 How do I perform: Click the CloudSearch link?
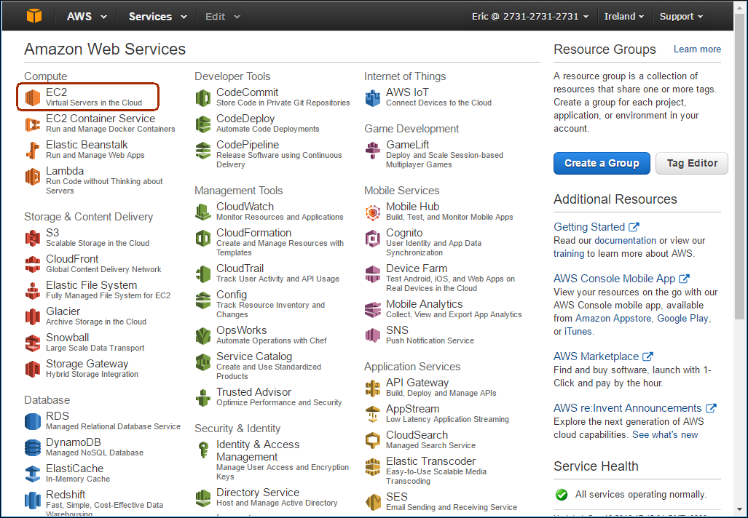coord(417,434)
